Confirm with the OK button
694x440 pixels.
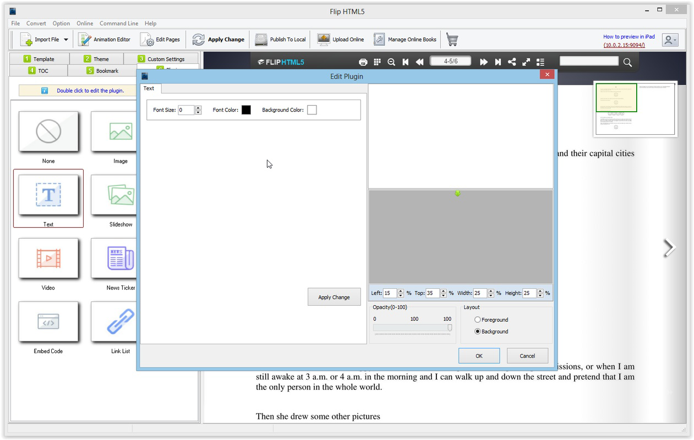(479, 356)
